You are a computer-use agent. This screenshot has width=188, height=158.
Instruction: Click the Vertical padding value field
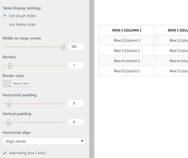tap(76, 122)
